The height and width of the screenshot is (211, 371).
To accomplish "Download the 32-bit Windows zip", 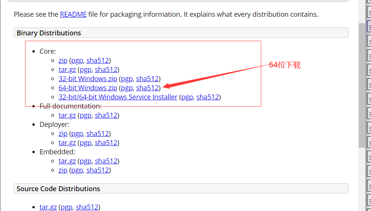I will click(88, 79).
